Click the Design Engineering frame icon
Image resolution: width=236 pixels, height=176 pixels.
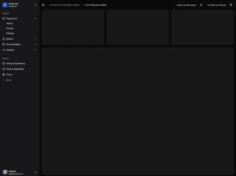coord(4,63)
